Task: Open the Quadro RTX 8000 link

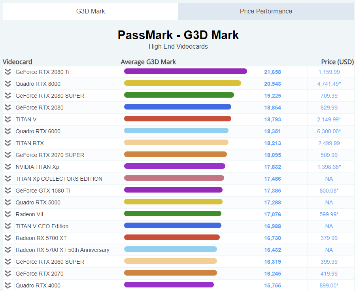Action: (x=38, y=84)
